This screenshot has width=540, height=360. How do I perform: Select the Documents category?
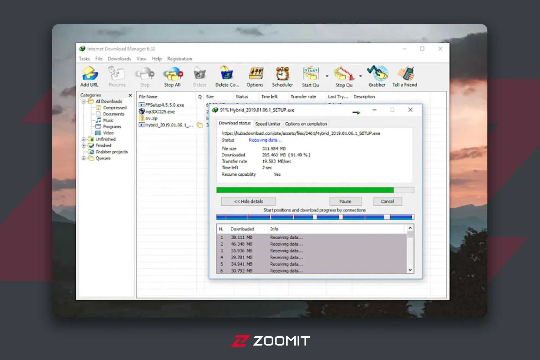pos(110,114)
